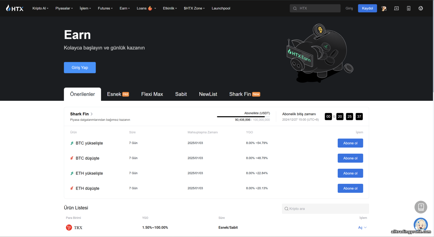Click the green up arrow beside BTC yükselişte
The width and height of the screenshot is (434, 237).
(x=72, y=143)
